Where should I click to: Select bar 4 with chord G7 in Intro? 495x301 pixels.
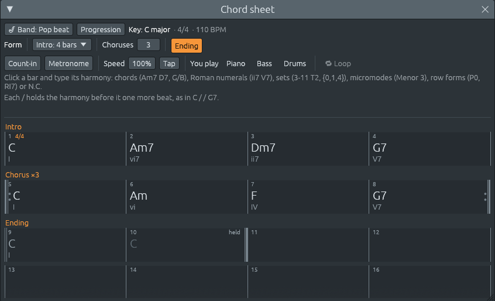(429, 149)
